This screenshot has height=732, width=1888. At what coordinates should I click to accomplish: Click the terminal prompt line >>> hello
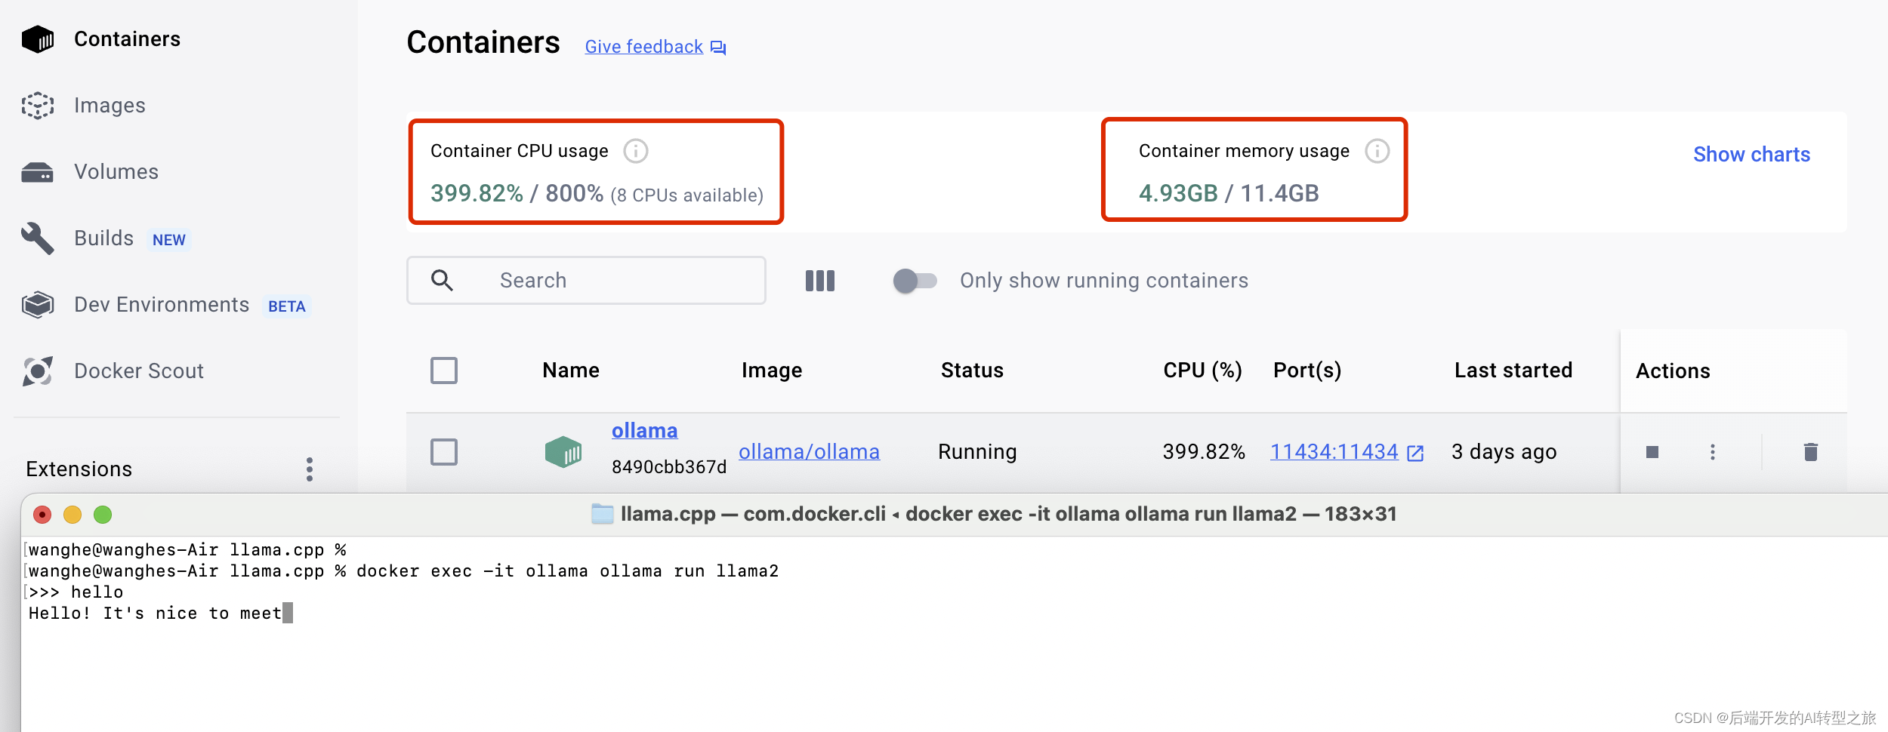[76, 592]
